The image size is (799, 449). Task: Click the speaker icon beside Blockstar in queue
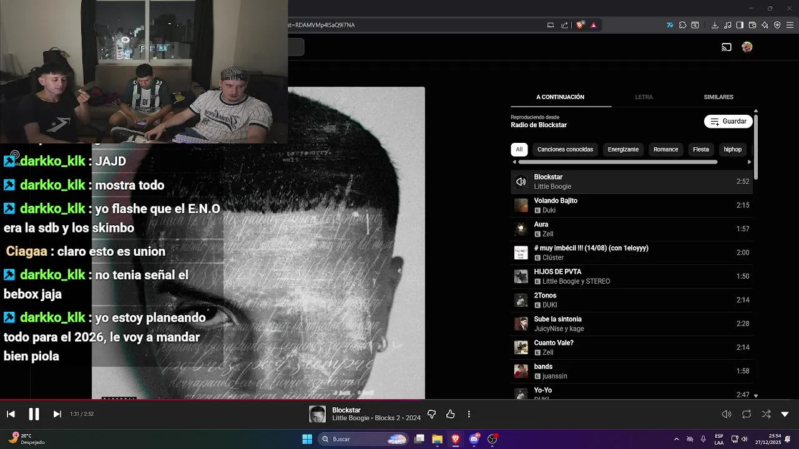[x=521, y=182]
